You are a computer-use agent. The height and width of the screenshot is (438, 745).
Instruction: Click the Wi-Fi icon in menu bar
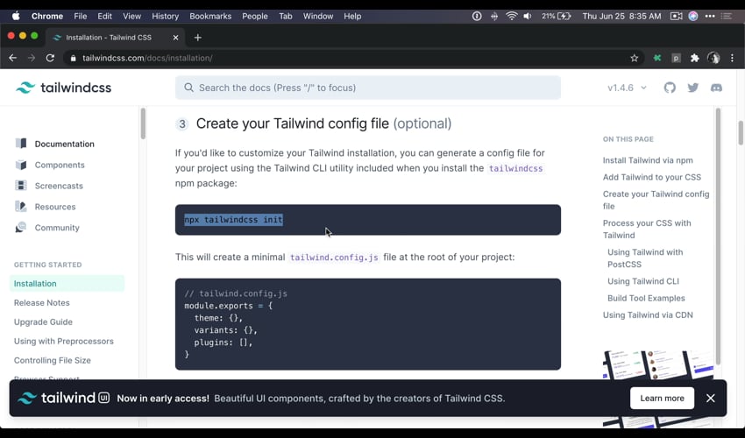[x=511, y=16]
